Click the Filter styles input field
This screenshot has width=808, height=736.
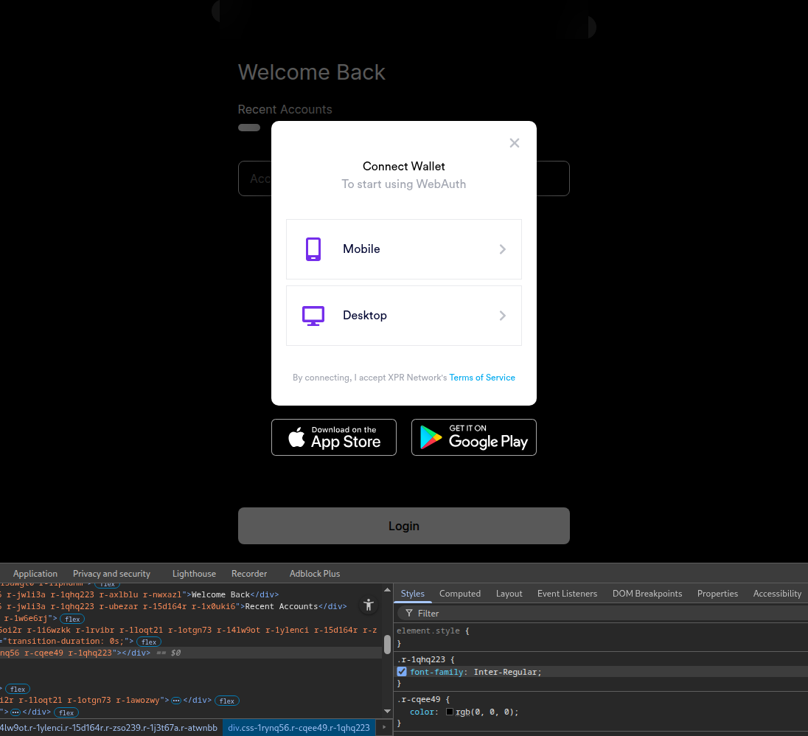coord(605,614)
